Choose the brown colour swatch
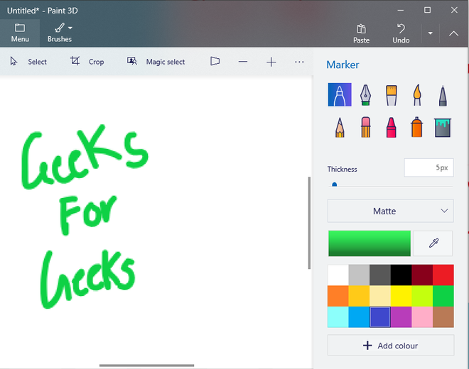Image resolution: width=469 pixels, height=369 pixels. tap(443, 317)
